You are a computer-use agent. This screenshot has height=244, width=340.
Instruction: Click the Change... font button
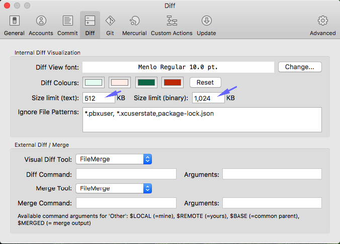click(x=300, y=67)
